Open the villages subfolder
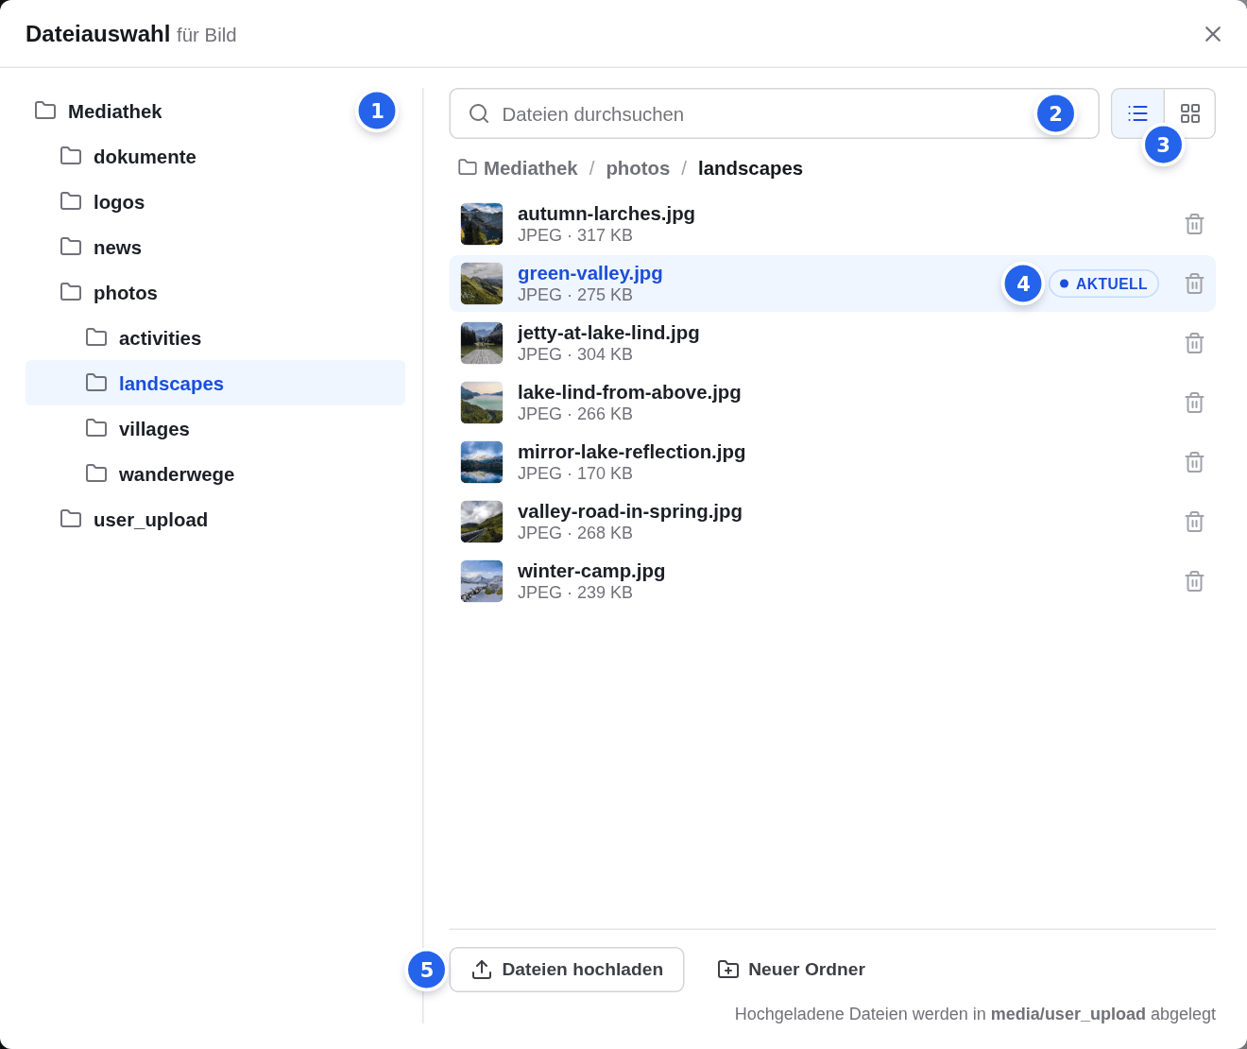The height and width of the screenshot is (1049, 1247). tap(215, 429)
